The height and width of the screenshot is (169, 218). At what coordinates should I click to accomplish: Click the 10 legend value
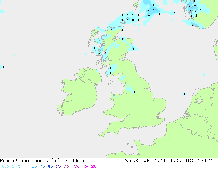pos(26,166)
